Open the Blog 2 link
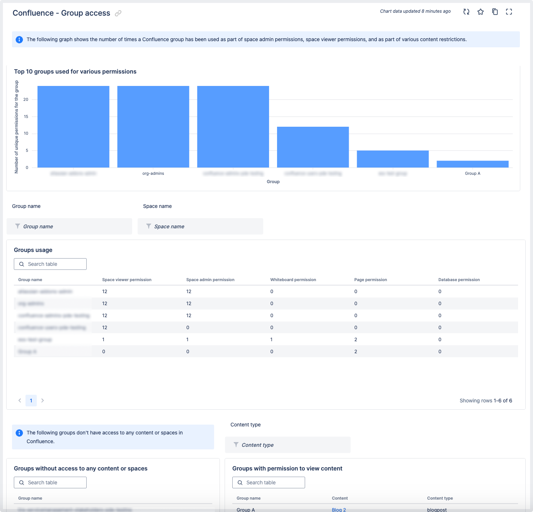The width and height of the screenshot is (533, 512). 339,510
